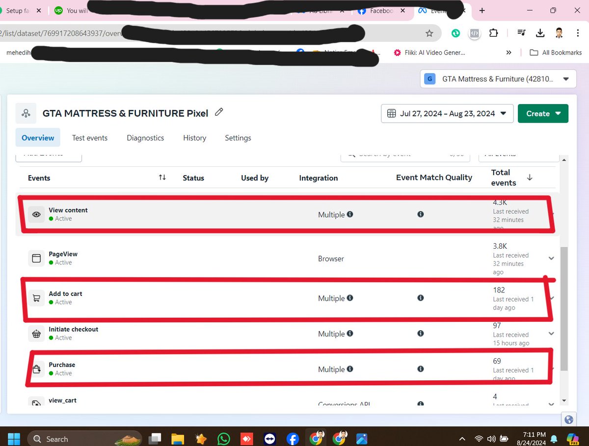Close the Facebook browser tab
The height and width of the screenshot is (446, 589).
pyautogui.click(x=402, y=10)
